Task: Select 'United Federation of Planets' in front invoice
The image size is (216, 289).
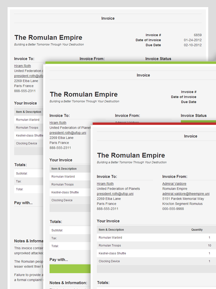Action: [x=118, y=189]
